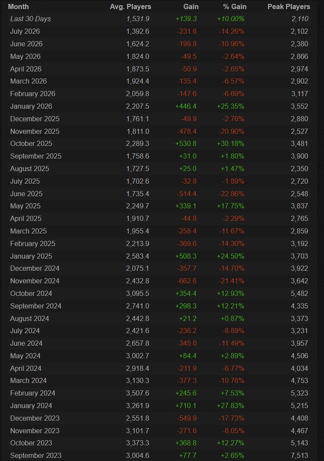324x461 pixels.
Task: Click the May 2026 row label
Action: tap(25, 56)
